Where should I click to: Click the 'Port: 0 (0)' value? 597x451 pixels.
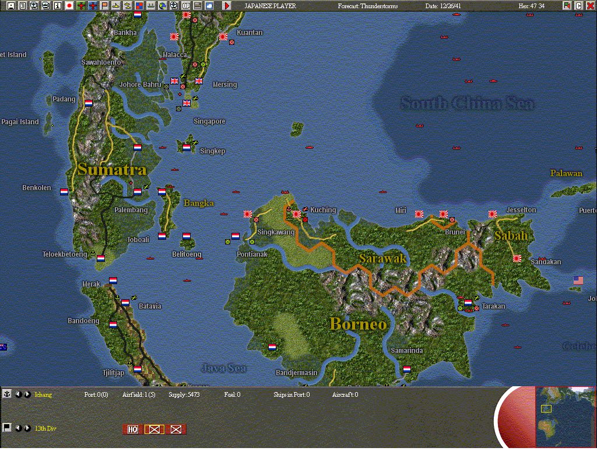click(x=96, y=394)
